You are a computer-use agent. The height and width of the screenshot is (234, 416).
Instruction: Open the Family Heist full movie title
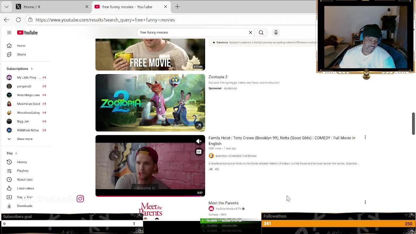282,141
